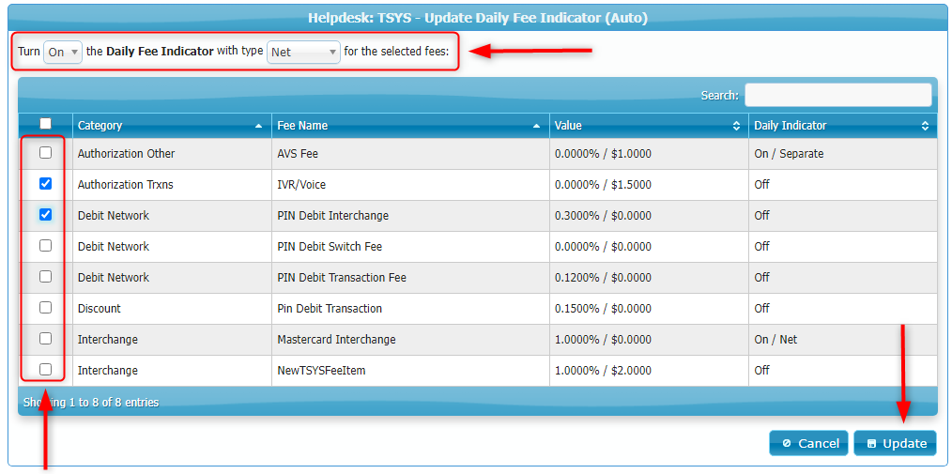This screenshot has width=952, height=474.
Task: Check the Pin Debit Transaction Discount checkbox
Action: [x=45, y=308]
